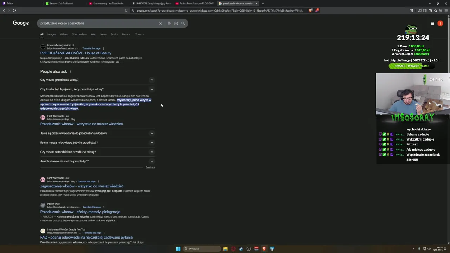Open options for Flossy Hair result

click(104, 207)
